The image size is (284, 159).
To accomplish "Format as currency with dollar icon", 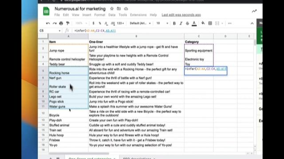I will click(x=93, y=23).
